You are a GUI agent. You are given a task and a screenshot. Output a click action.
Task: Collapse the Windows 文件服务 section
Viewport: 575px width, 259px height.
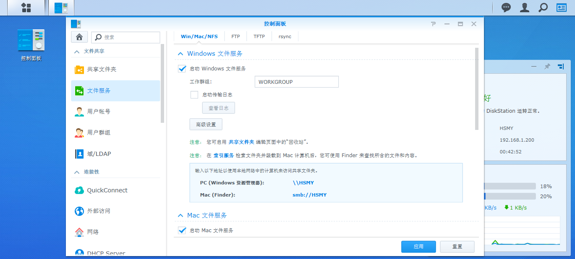(180, 54)
